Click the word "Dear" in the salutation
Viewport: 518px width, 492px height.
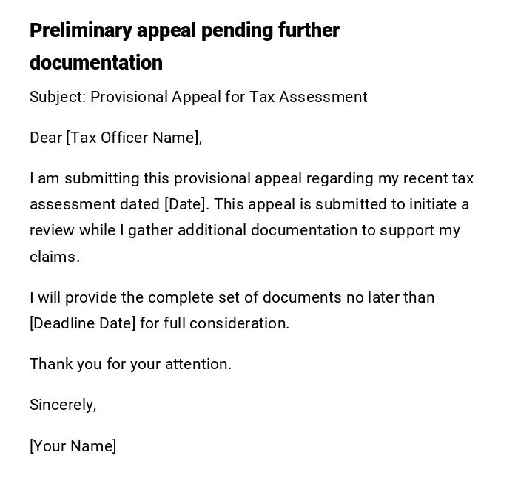tap(46, 138)
